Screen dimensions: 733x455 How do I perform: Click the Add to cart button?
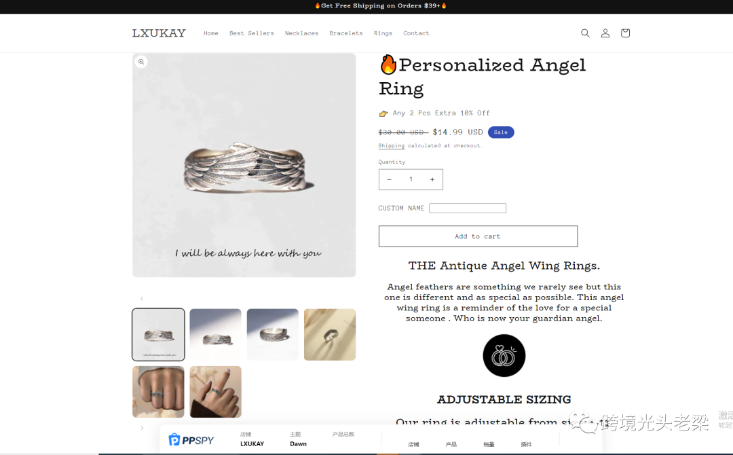[478, 236]
